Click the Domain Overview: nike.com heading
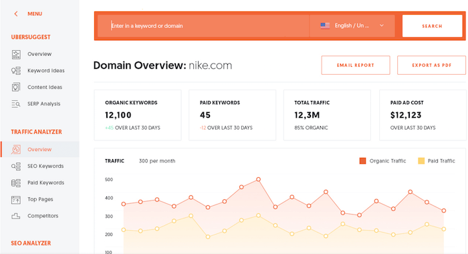The image size is (468, 254). 162,66
